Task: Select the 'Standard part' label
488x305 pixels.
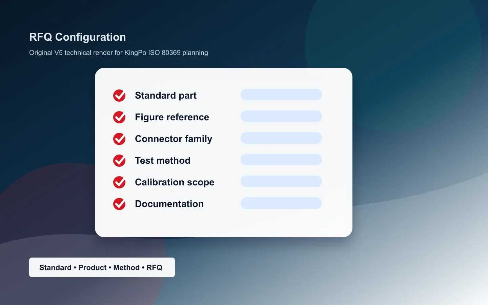Action: tap(166, 96)
